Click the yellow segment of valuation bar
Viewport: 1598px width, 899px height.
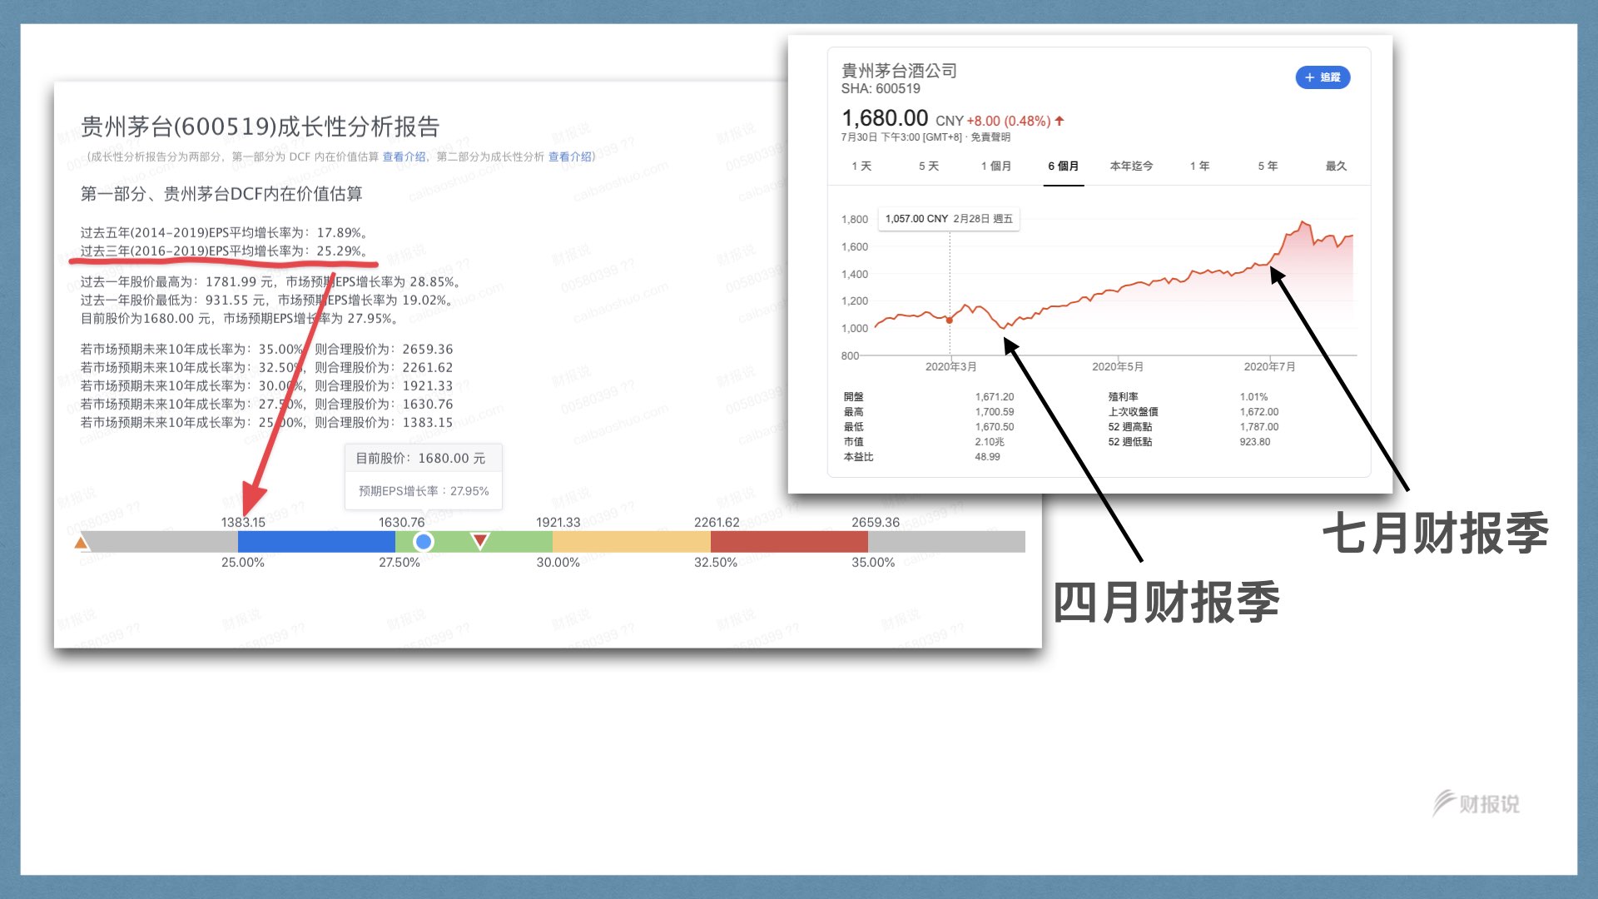[x=632, y=542]
